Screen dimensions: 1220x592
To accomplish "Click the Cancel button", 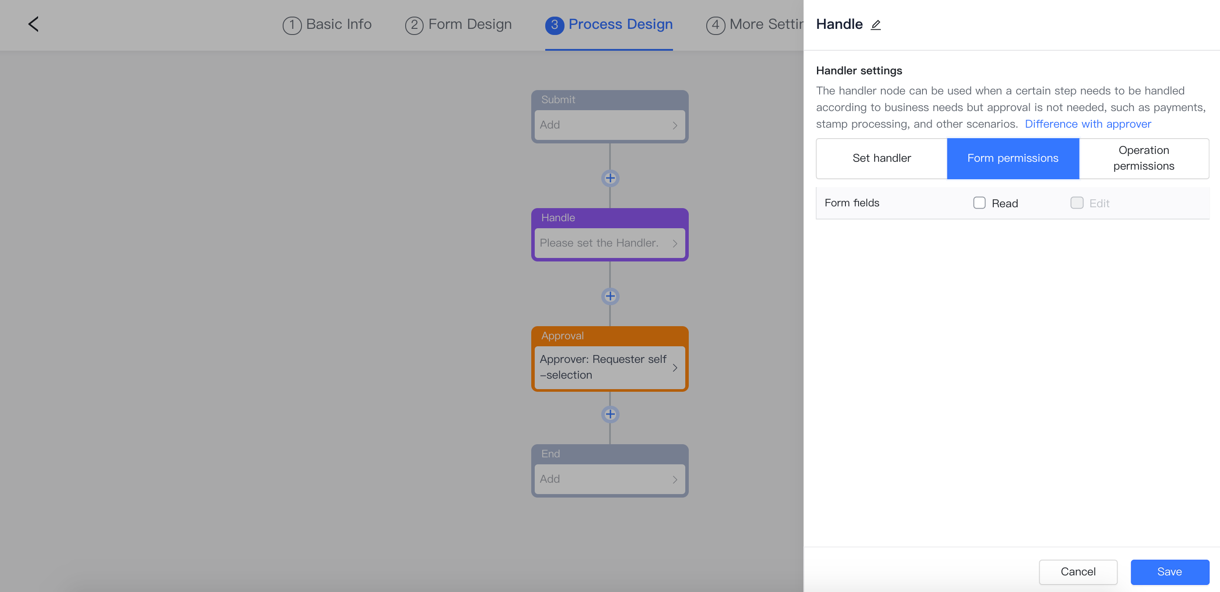I will tap(1077, 571).
